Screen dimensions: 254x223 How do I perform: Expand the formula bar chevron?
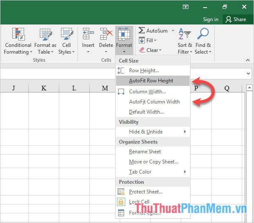(248, 73)
